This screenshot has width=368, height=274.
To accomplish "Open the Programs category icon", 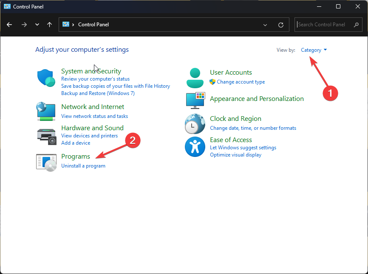I will [46, 162].
